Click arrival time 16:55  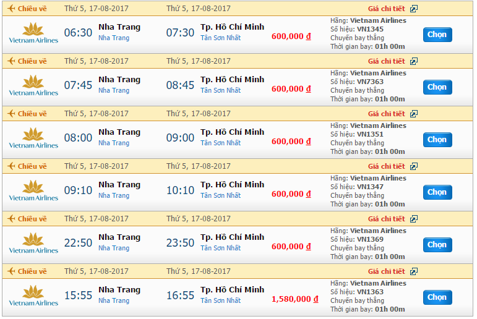tap(180, 296)
